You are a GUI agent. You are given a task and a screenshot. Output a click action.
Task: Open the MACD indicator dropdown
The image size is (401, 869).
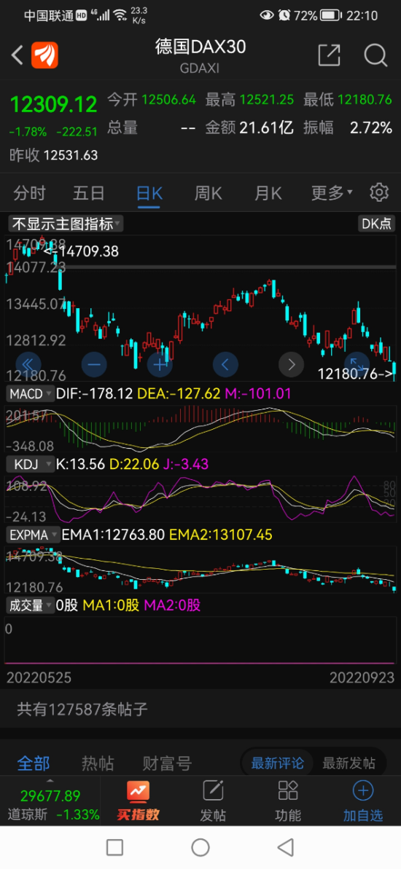point(31,393)
